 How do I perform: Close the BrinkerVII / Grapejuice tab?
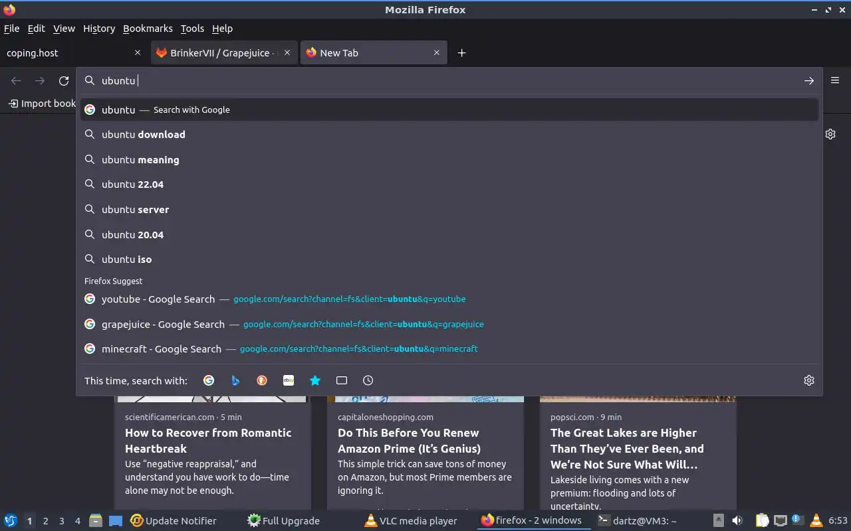click(x=287, y=52)
